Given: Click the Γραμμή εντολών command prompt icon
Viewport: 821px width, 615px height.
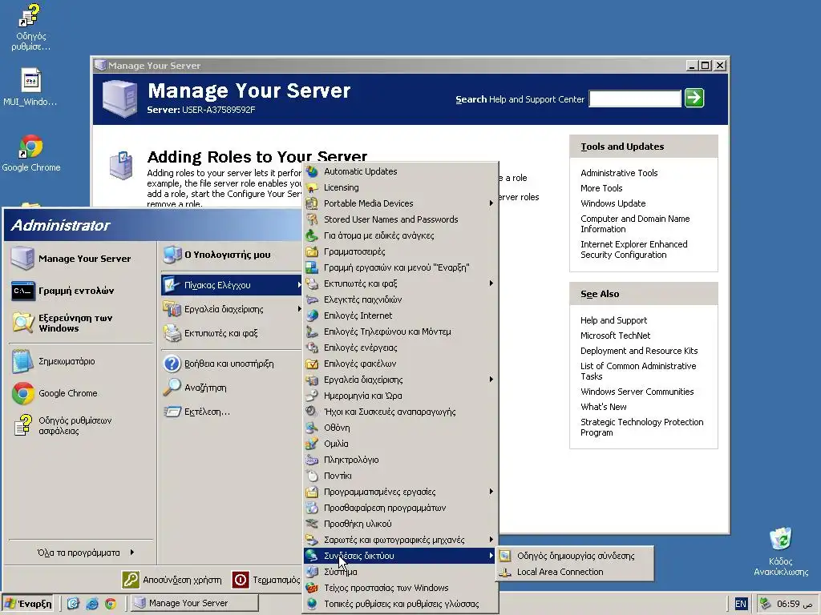Looking at the screenshot, I should pos(23,291).
